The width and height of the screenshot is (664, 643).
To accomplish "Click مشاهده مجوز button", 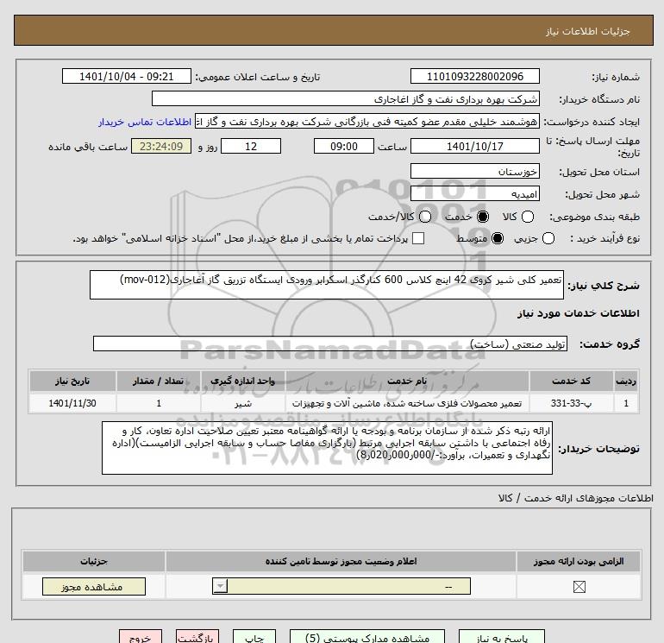I will [x=94, y=587].
